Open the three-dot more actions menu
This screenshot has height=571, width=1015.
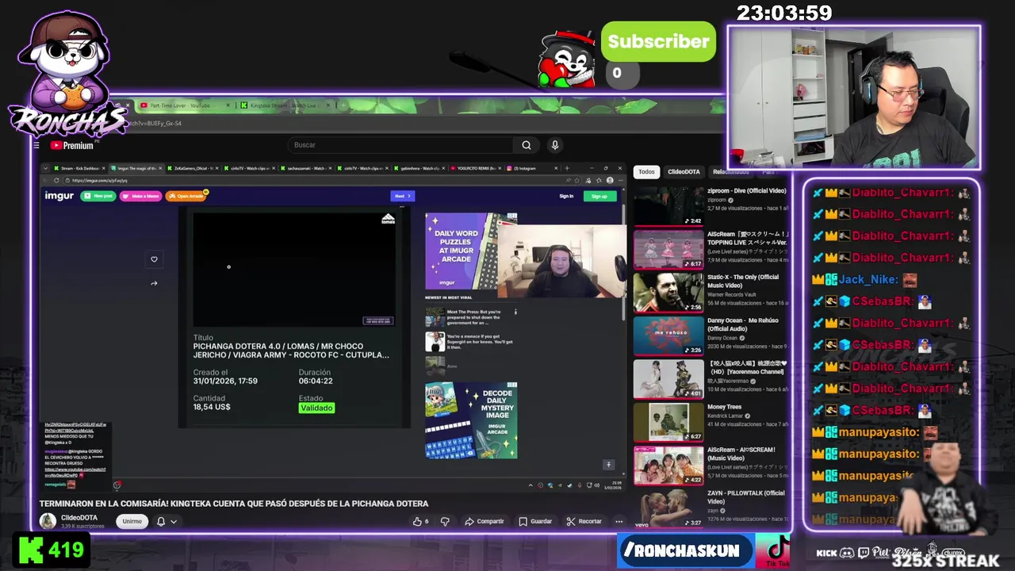619,521
